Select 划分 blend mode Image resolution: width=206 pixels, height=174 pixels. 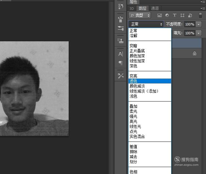150,162
